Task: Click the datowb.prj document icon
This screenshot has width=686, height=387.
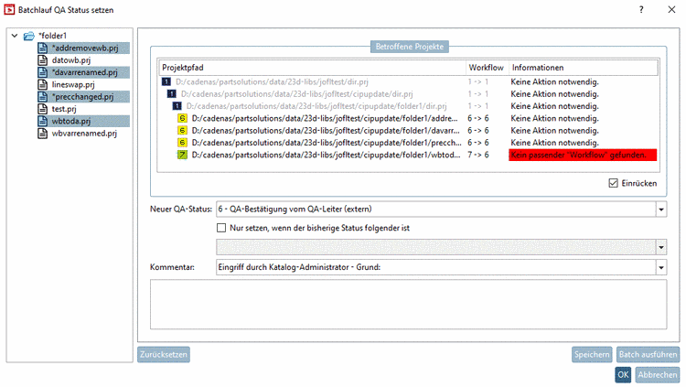Action: pyautogui.click(x=42, y=60)
